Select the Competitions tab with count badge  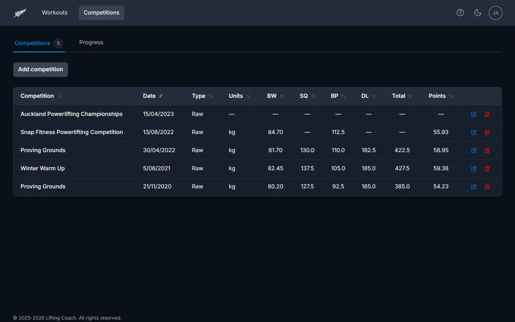[39, 43]
